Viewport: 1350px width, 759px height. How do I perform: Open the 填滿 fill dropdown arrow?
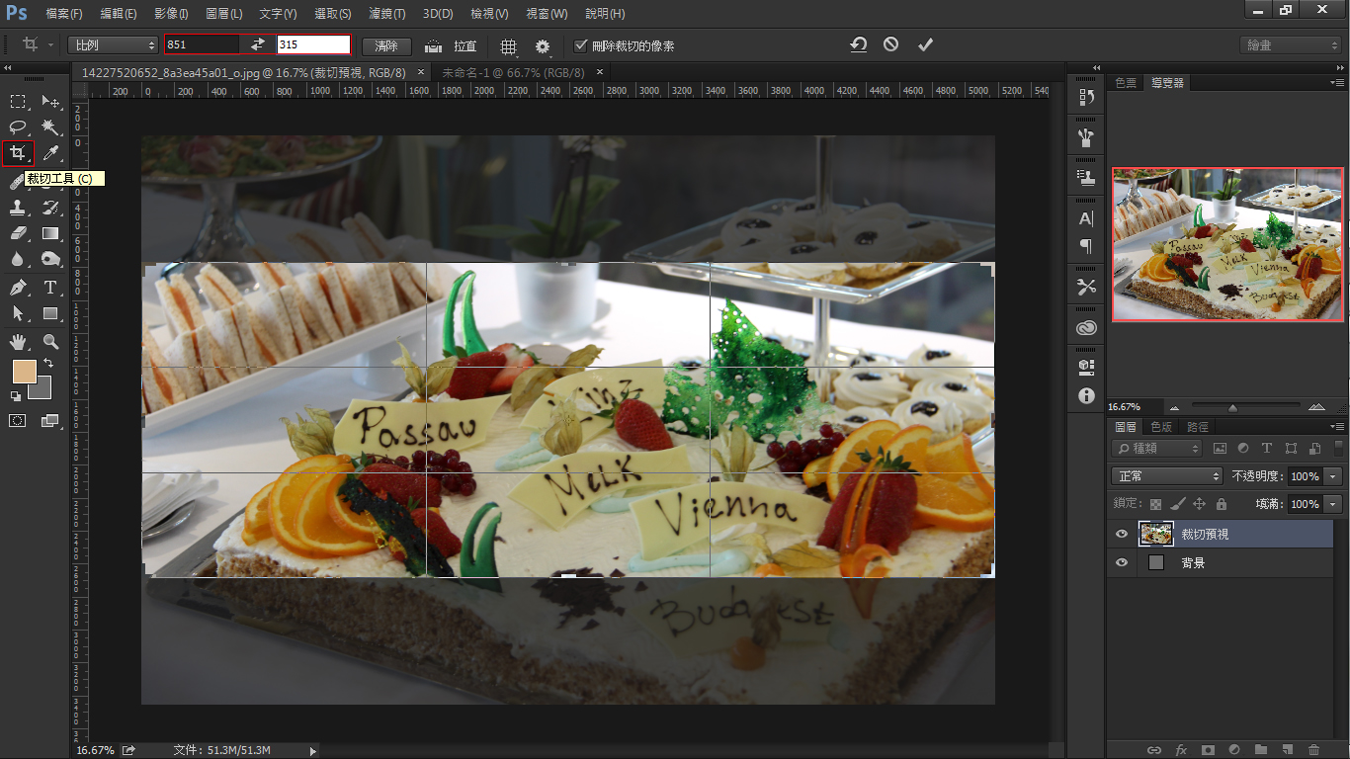[x=1334, y=504]
